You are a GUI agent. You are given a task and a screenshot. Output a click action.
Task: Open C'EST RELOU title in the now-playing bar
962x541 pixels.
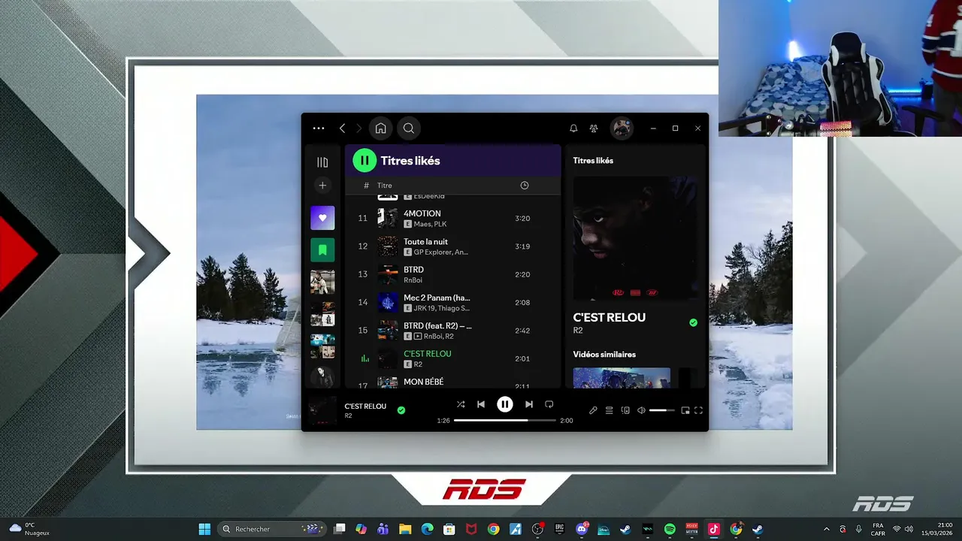(x=365, y=407)
